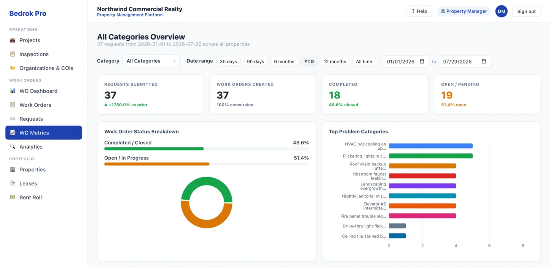This screenshot has height=267, width=550.
Task: Click the Requests Submitted card
Action: pos(150,94)
